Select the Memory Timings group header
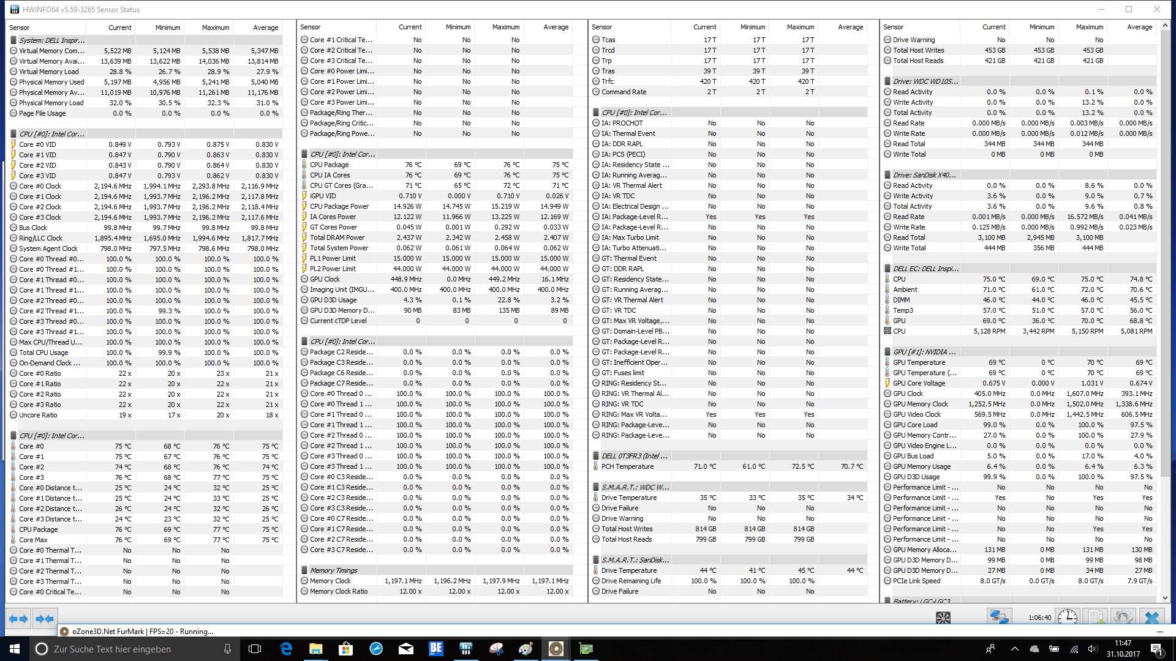 click(333, 570)
